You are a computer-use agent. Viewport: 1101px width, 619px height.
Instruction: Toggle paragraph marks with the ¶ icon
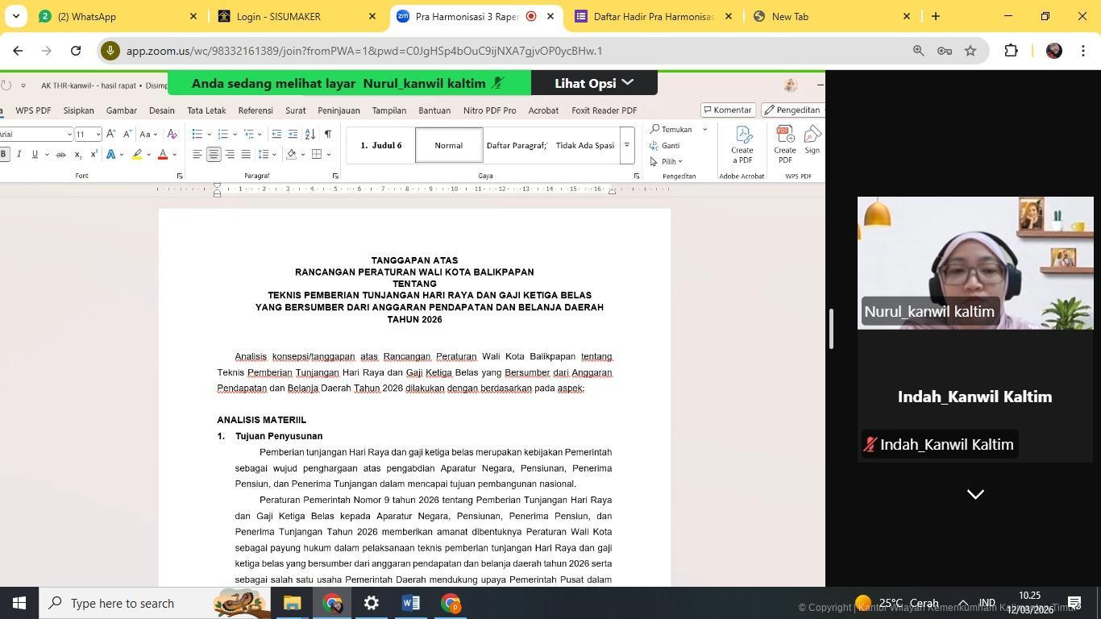pos(327,135)
